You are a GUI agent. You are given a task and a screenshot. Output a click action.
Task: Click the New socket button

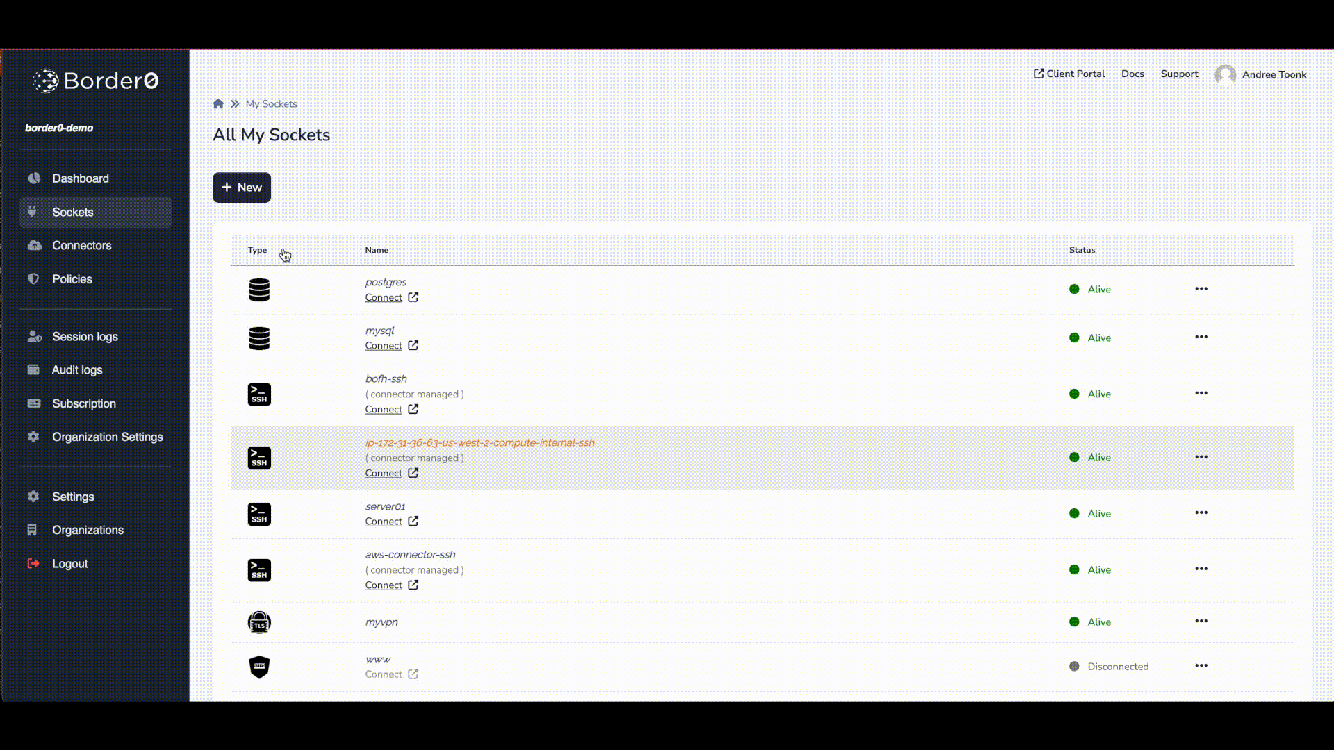coord(242,187)
